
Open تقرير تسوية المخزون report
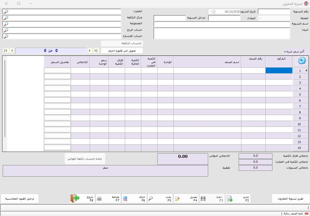click(x=291, y=199)
